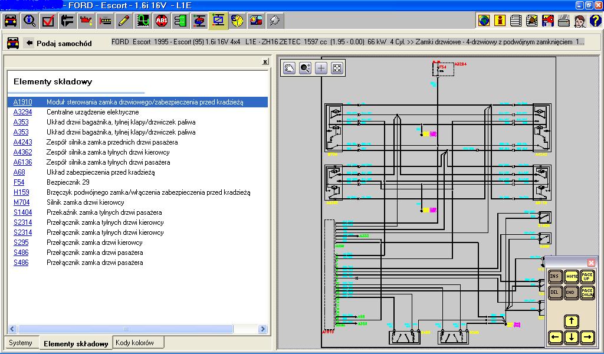Select the hand pan tool in diagram
The image size is (604, 354).
point(289,68)
